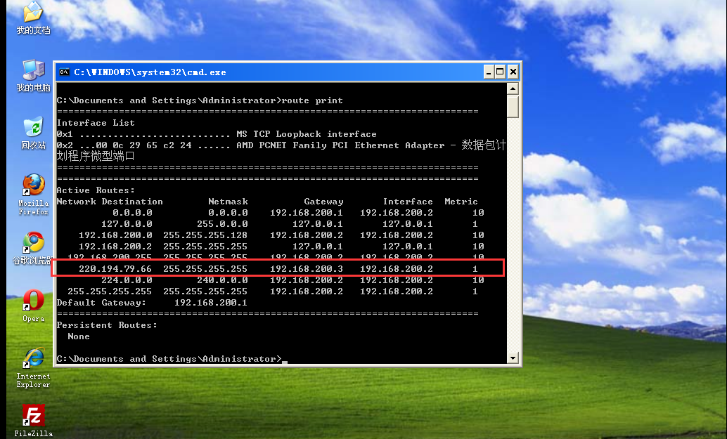Screen dimensions: 727x439
Task: Open the 我的文档 desktop folder icon
Action: click(x=33, y=18)
